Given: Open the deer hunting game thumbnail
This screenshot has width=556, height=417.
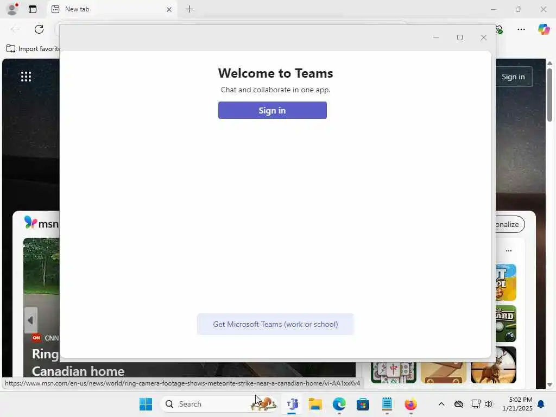Looking at the screenshot, I should [493, 365].
